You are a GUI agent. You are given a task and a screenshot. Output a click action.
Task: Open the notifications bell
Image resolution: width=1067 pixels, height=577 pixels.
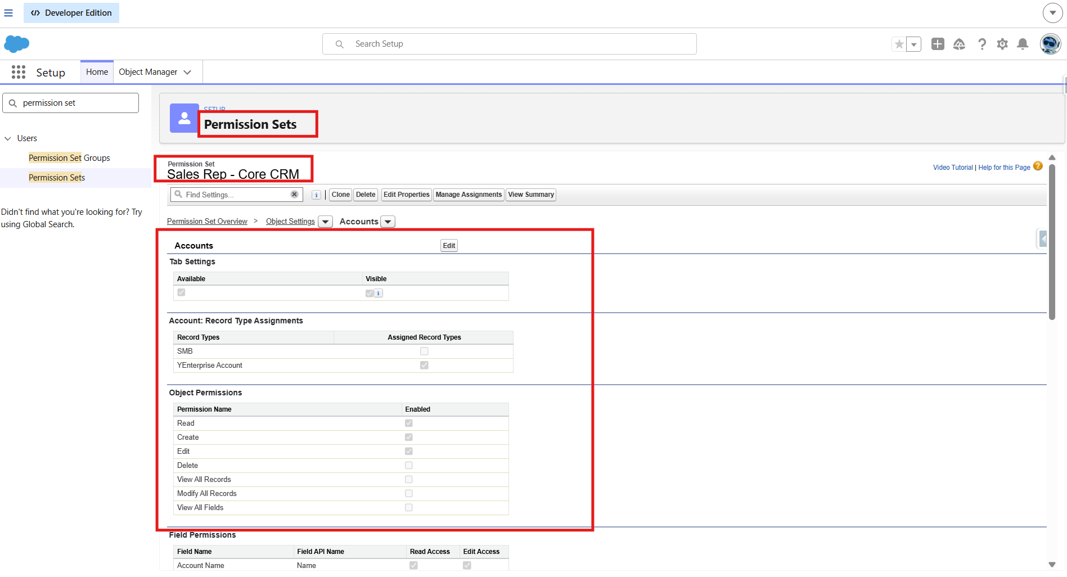click(x=1023, y=44)
